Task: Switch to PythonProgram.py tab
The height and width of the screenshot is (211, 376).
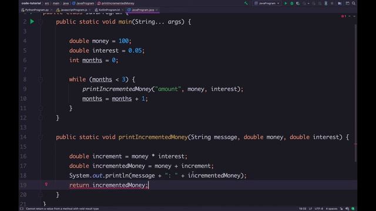Action: click(x=35, y=10)
